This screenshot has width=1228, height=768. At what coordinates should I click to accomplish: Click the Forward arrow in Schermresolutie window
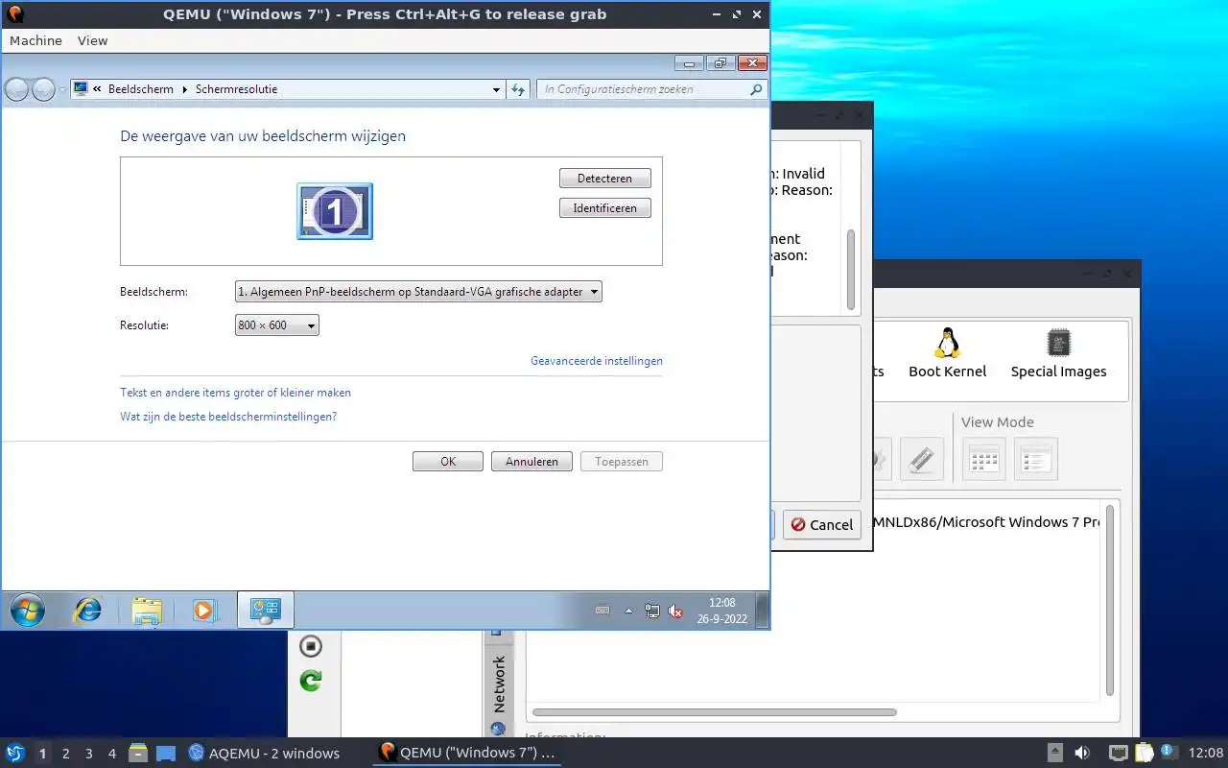coord(44,89)
